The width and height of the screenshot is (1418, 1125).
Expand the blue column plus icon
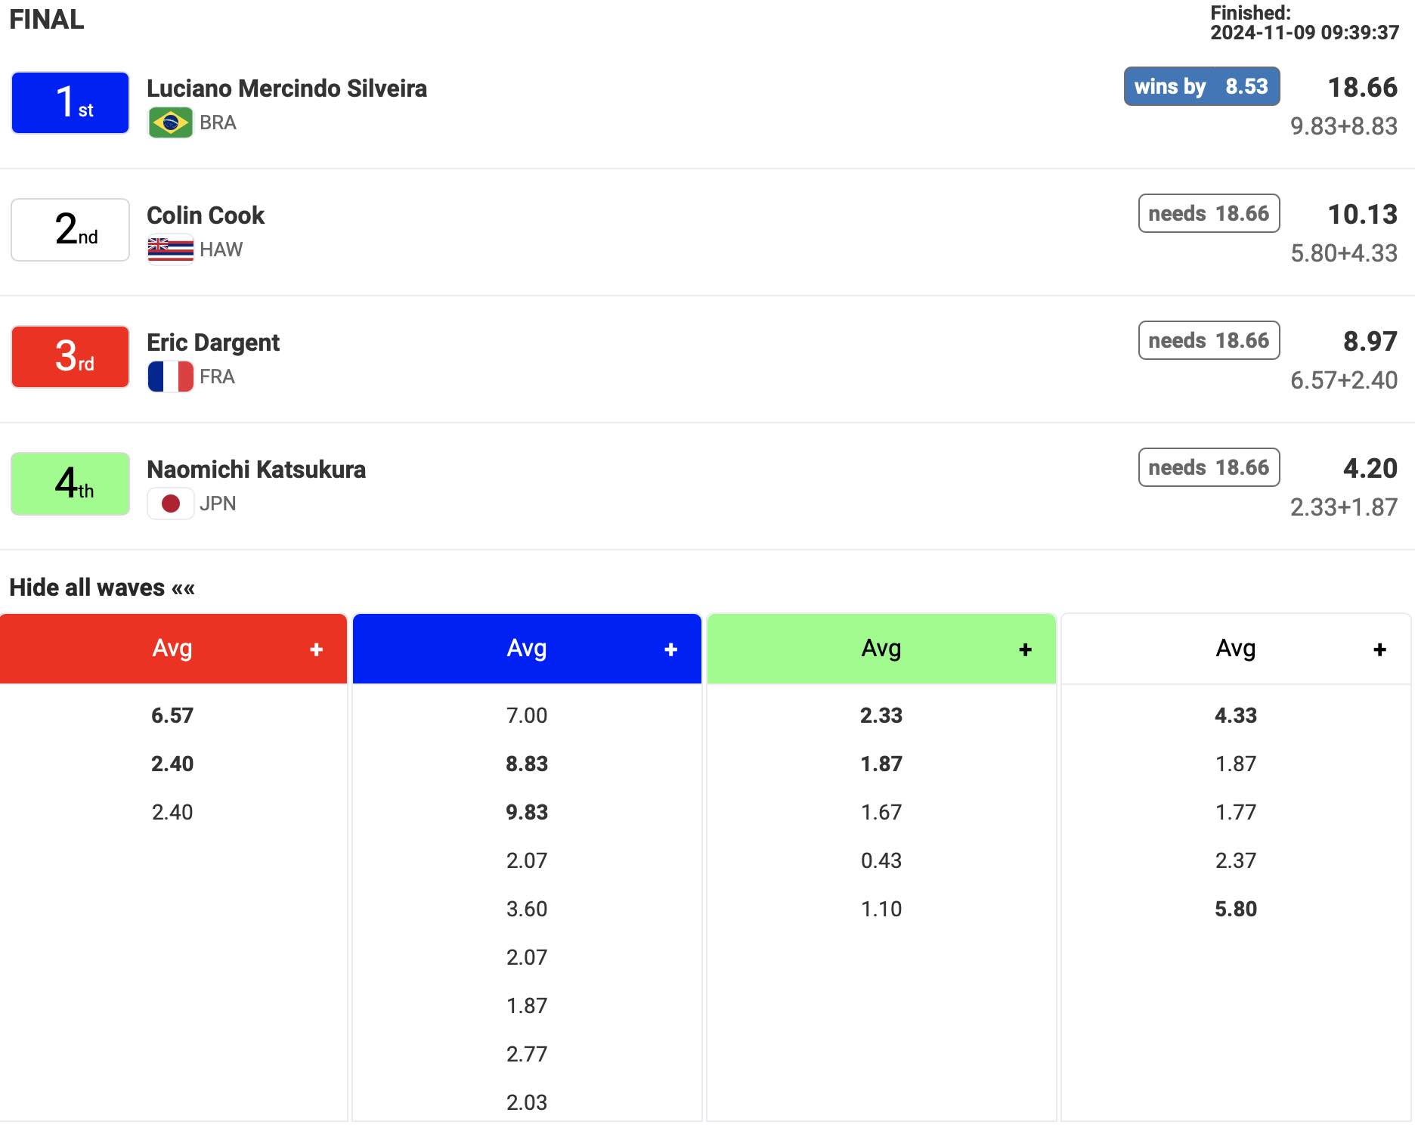670,649
